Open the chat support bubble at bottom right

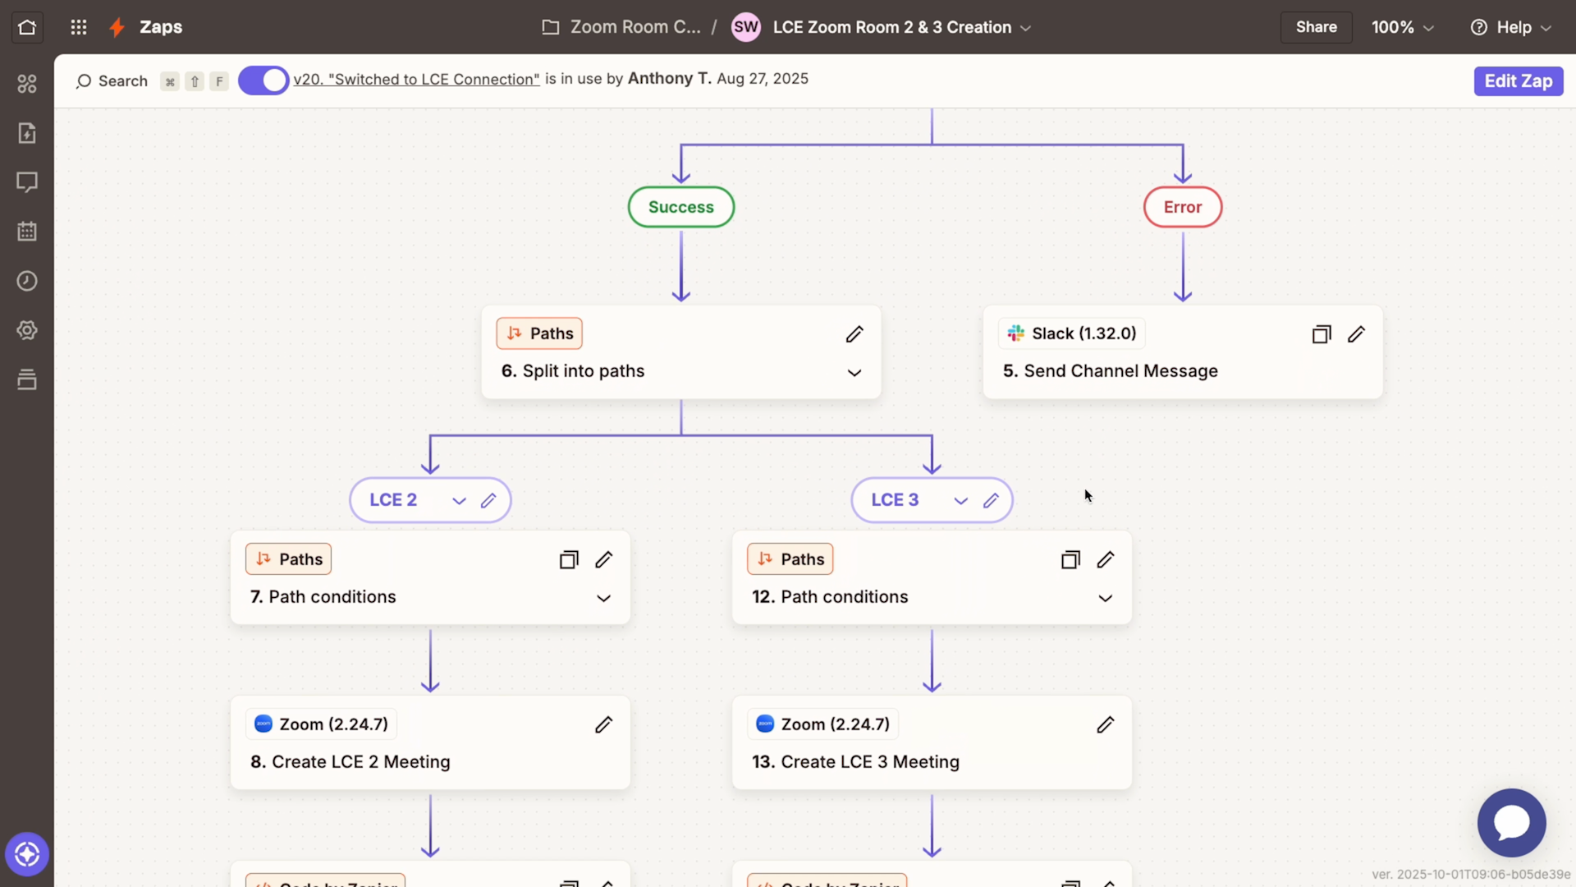1511,823
